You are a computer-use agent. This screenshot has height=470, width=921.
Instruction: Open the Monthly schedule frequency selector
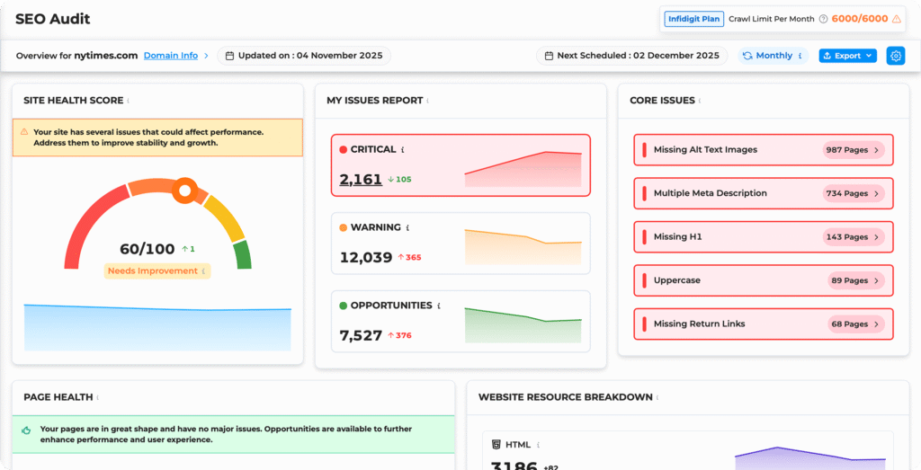(773, 56)
